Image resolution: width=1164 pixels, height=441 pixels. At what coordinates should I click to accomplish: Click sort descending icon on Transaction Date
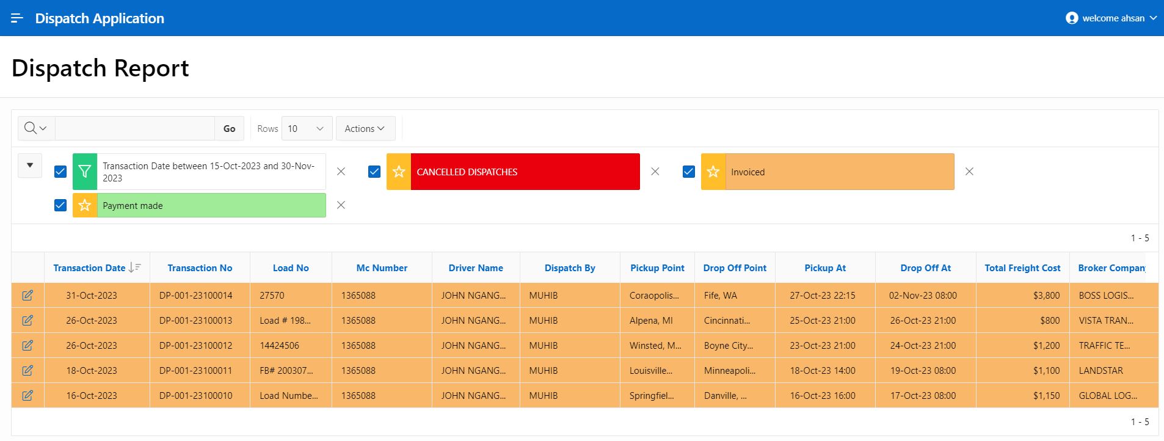[135, 268]
